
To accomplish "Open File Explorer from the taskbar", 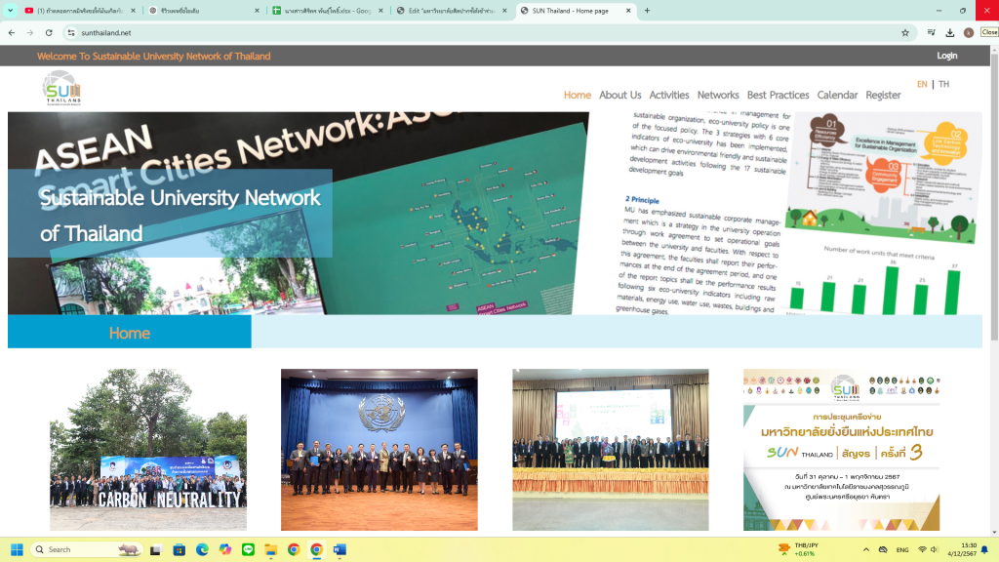I will click(271, 549).
